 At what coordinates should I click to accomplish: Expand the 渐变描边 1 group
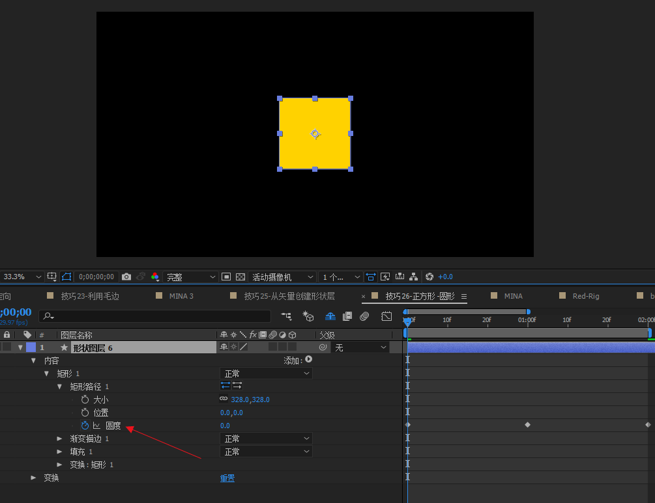click(x=59, y=439)
